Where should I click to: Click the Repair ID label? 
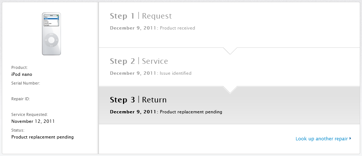pyautogui.click(x=20, y=99)
